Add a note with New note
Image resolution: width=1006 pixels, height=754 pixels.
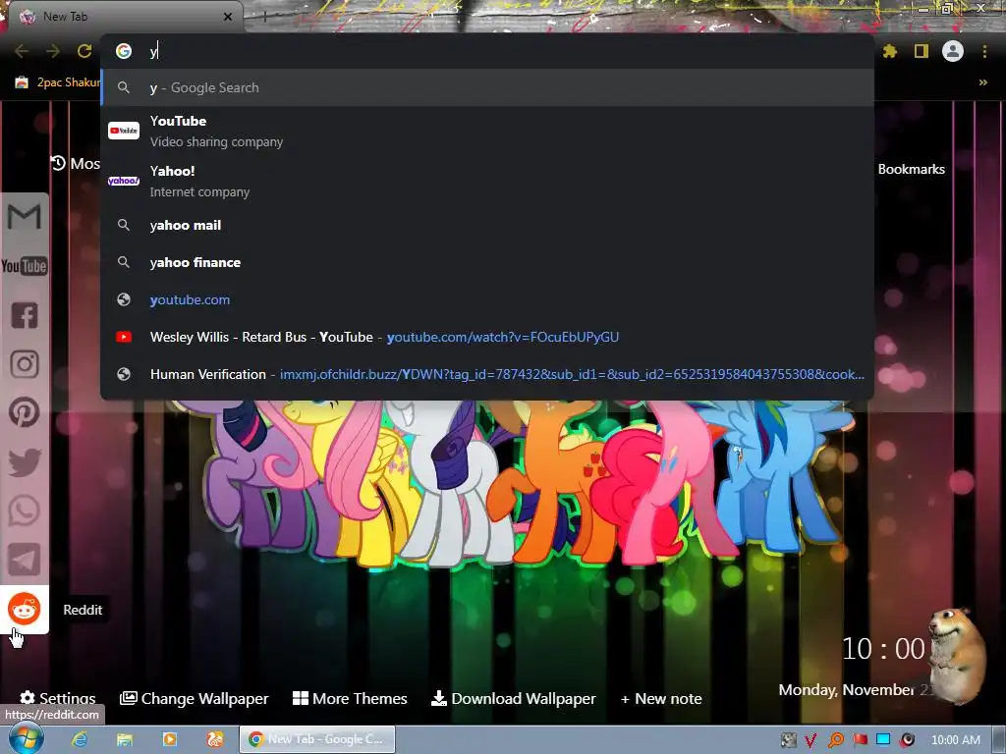coord(661,699)
